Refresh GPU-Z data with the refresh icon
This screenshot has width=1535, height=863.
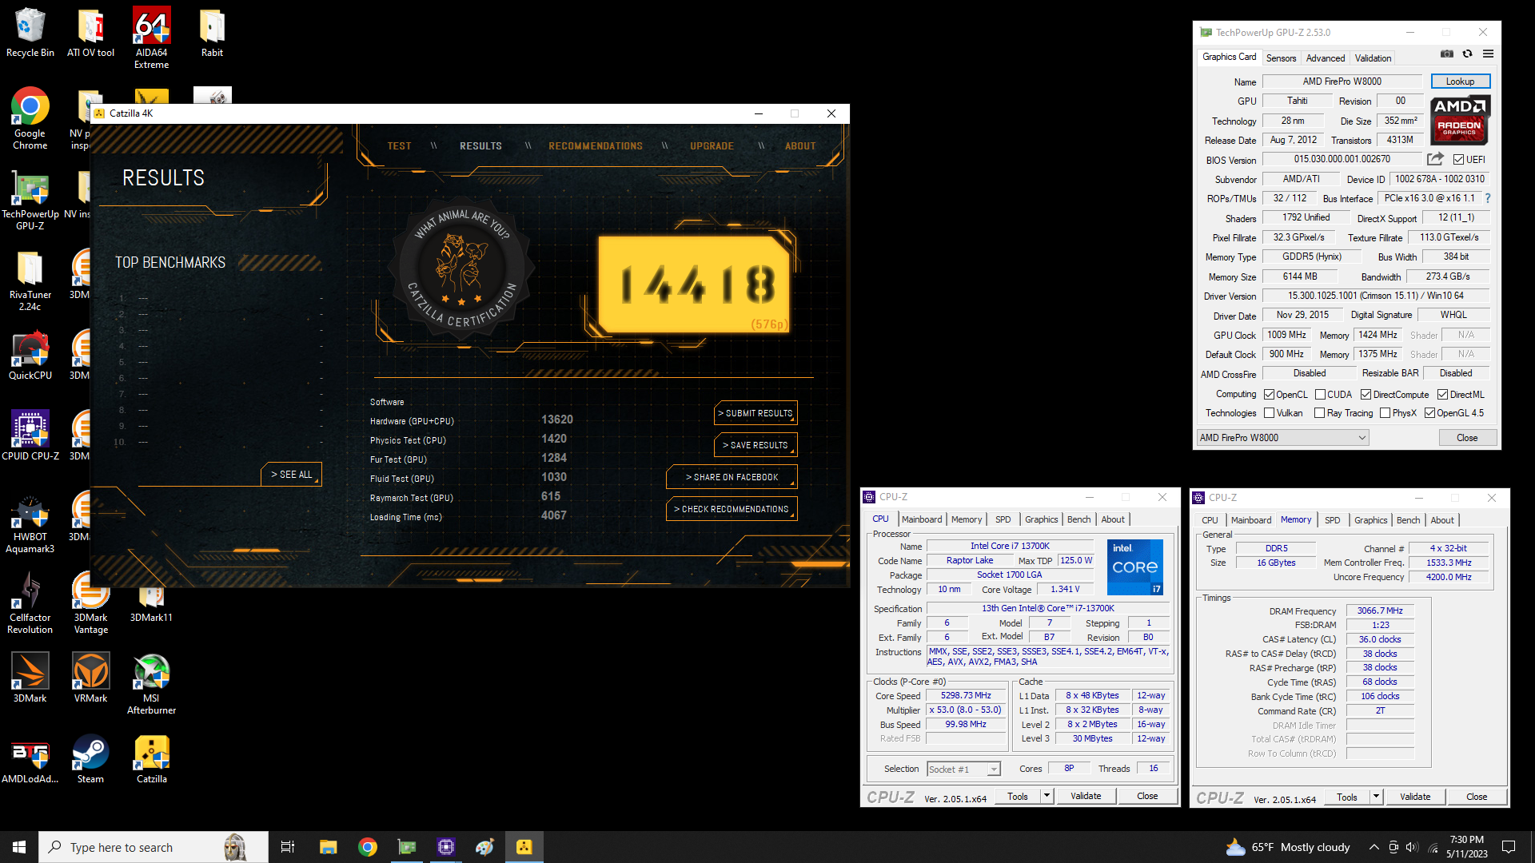tap(1467, 54)
